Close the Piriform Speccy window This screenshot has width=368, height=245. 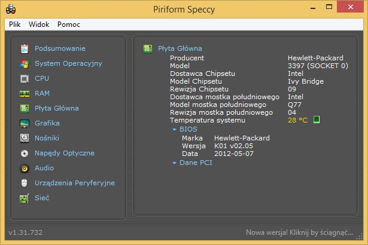[350, 7]
